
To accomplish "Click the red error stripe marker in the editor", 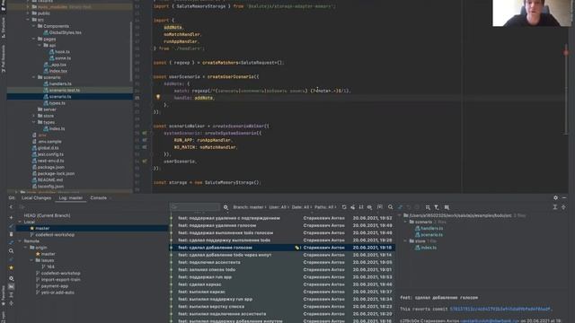I will (566, 53).
